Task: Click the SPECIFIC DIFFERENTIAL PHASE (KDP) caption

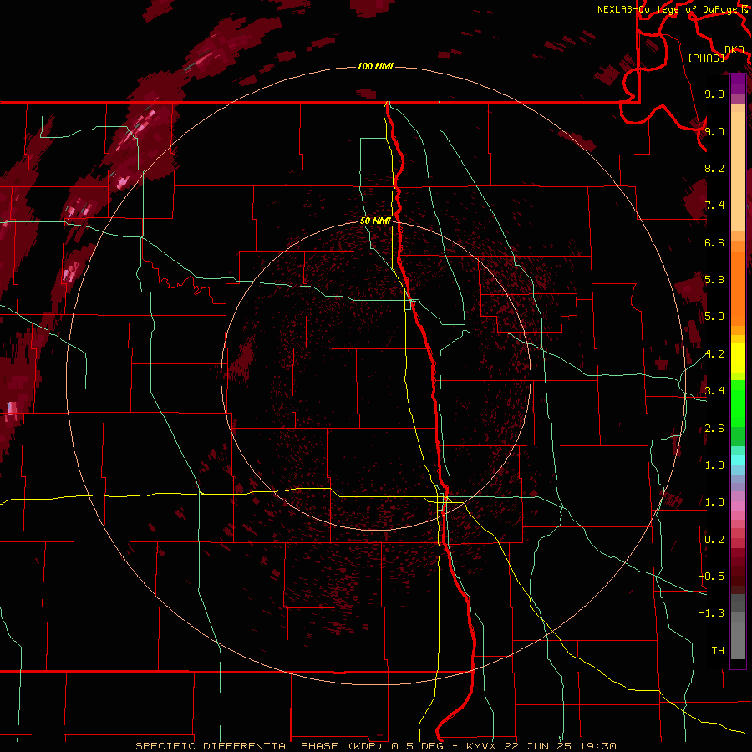Action: pos(262,746)
